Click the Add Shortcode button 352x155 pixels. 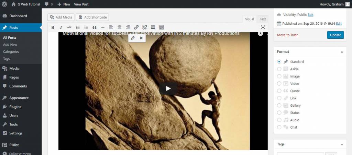point(92,17)
